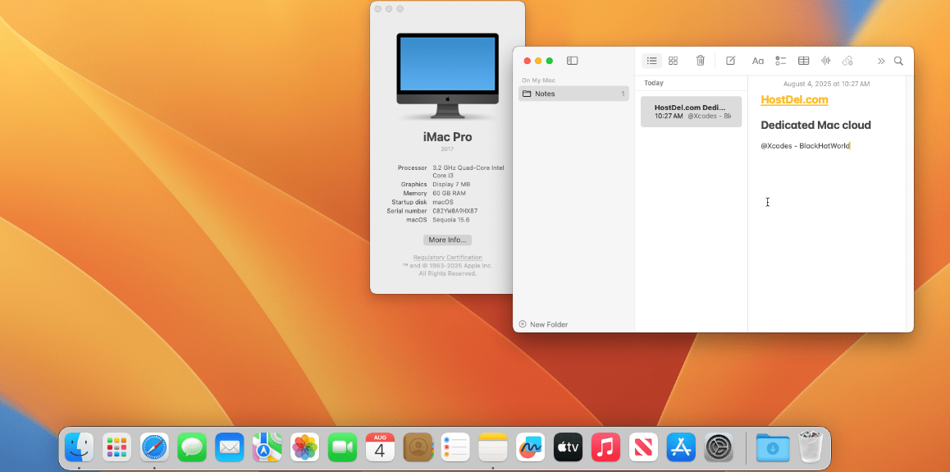Switch Notes to gallery view
The height and width of the screenshot is (472, 950).
673,61
